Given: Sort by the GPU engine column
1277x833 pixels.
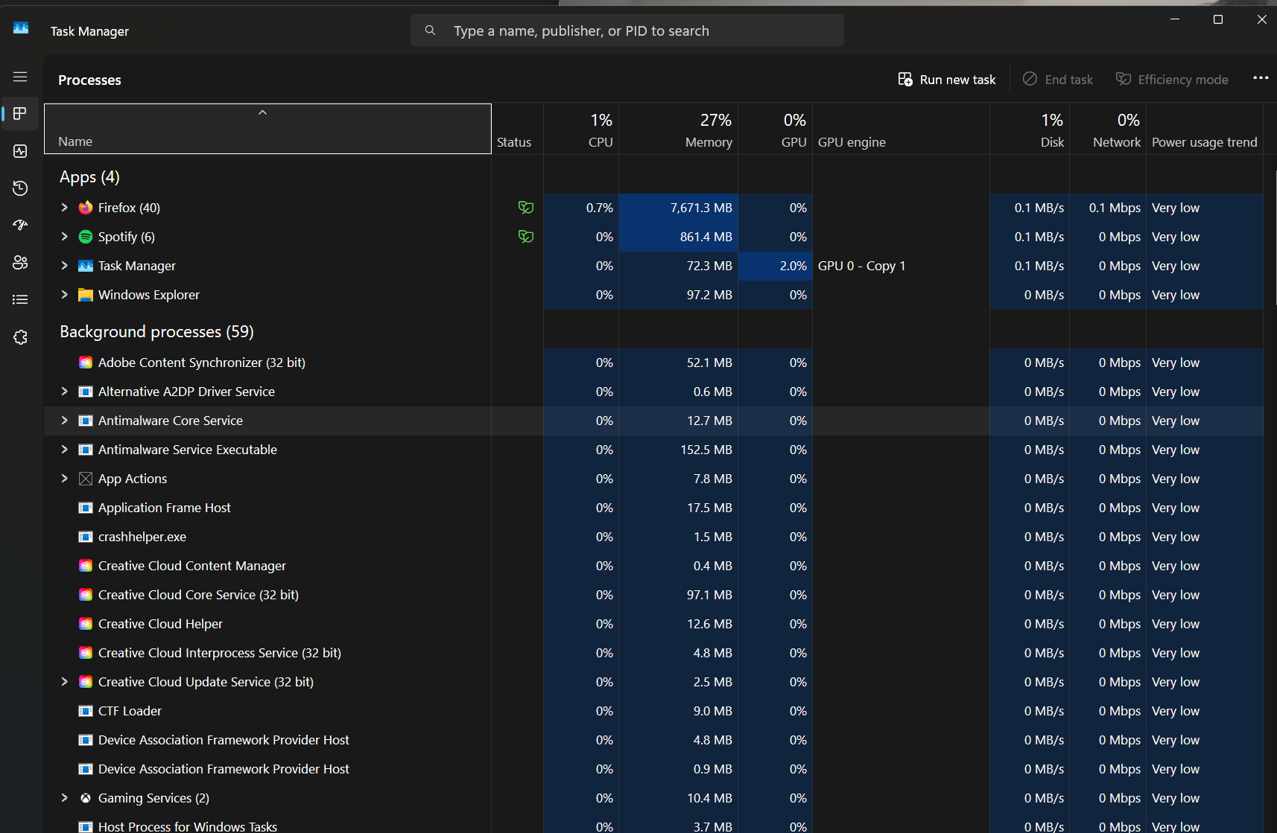Looking at the screenshot, I should click(901, 129).
